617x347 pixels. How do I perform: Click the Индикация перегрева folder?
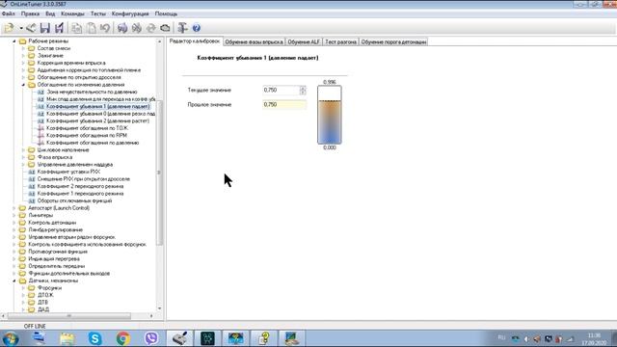54,259
